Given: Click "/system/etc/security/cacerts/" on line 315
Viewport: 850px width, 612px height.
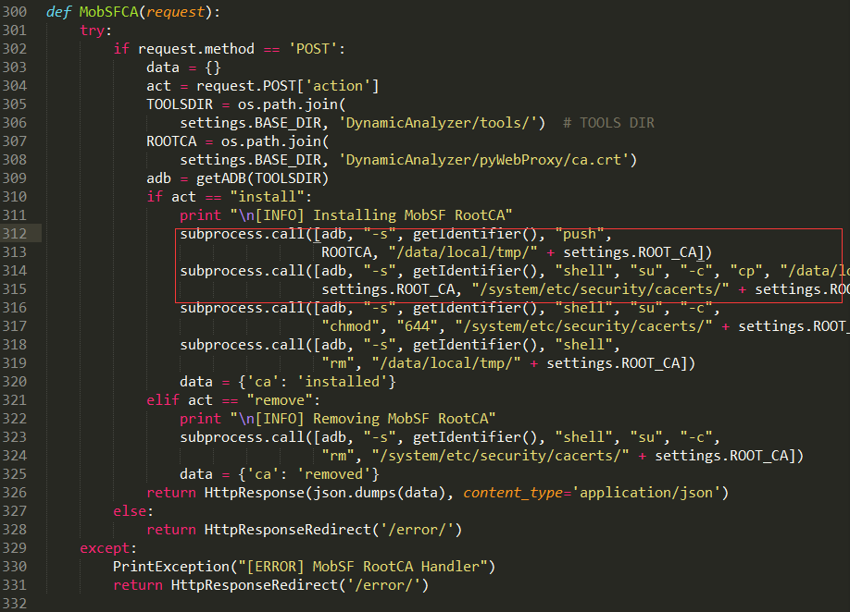Looking at the screenshot, I should click(600, 289).
